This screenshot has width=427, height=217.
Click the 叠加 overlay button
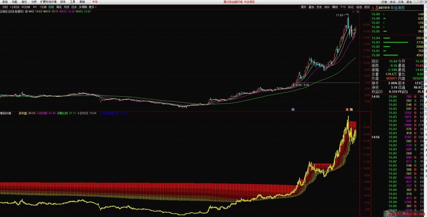pyautogui.click(x=311, y=7)
